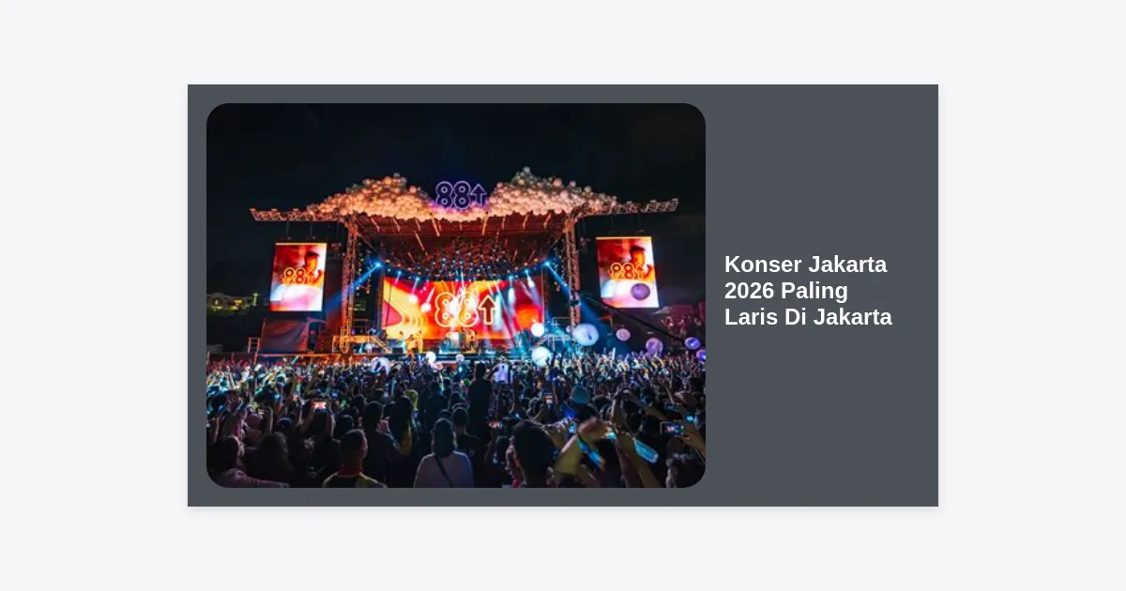Click the dark night sky above the stage
This screenshot has width=1126, height=591.
click(x=455, y=136)
